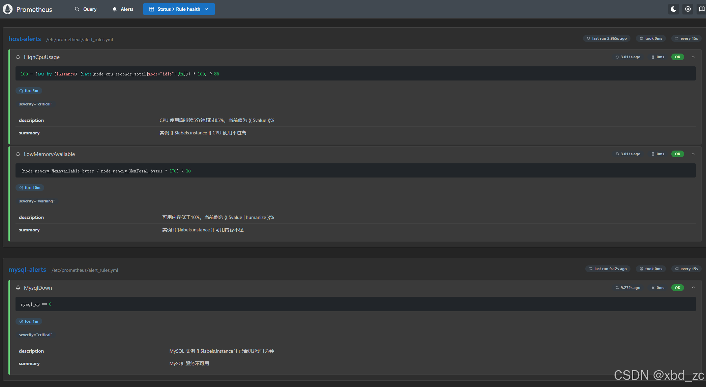Open documentation book icon in header
This screenshot has width=706, height=387.
click(702, 9)
